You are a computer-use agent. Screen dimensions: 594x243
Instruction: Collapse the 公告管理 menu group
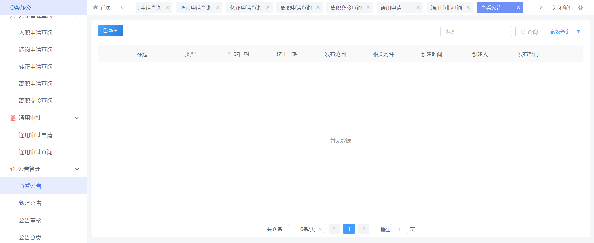pos(77,169)
